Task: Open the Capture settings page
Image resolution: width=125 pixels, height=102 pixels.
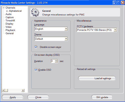Action: coord(9,17)
